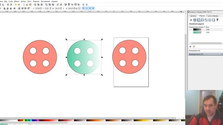Open the Text and Font dialog
The height and width of the screenshot is (125, 223).
point(69,5)
